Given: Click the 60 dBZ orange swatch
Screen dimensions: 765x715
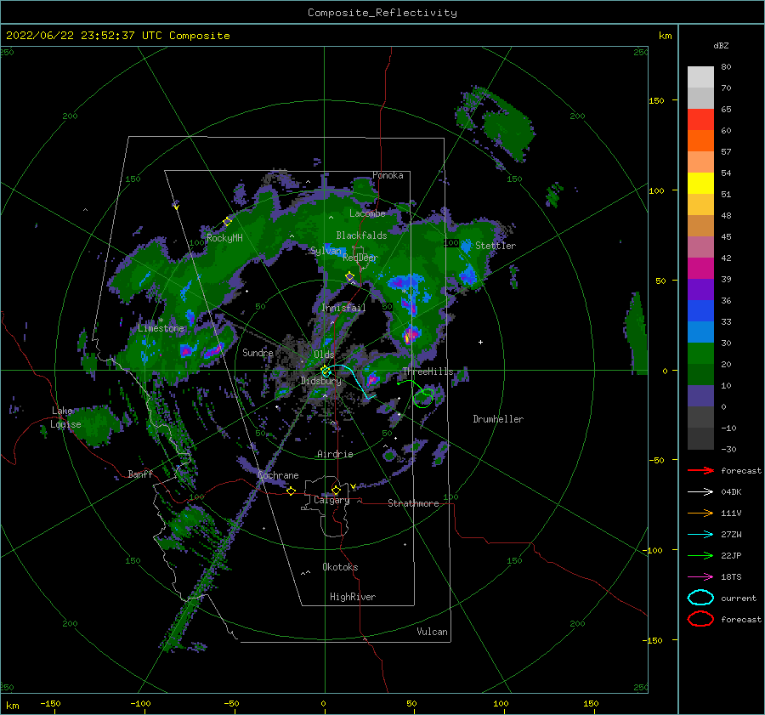Looking at the screenshot, I should tap(700, 141).
